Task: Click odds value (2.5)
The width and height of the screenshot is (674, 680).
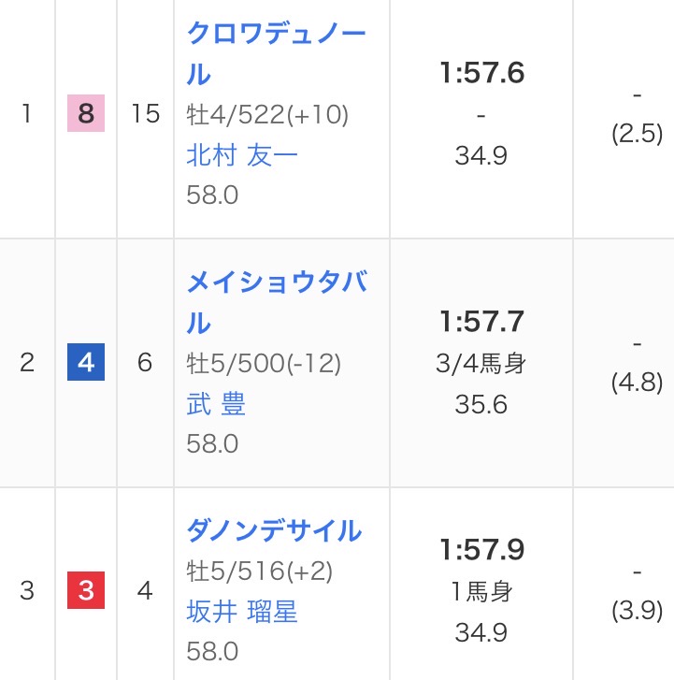Action: point(637,134)
